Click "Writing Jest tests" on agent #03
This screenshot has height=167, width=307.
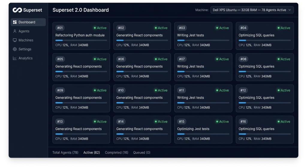[190, 35]
